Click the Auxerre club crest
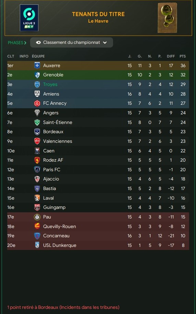The height and width of the screenshot is (314, 196). pos(37,65)
